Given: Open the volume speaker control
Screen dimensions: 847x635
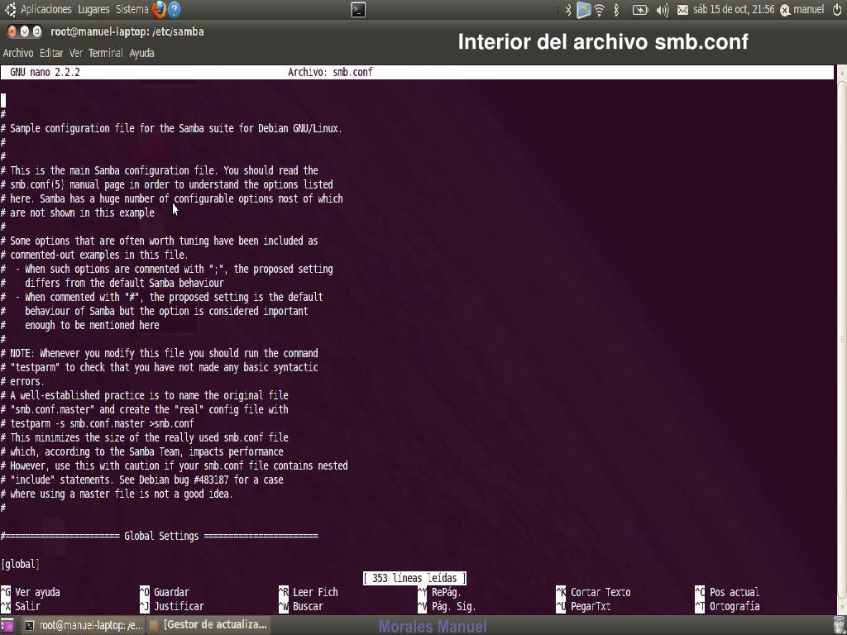Looking at the screenshot, I should [x=663, y=10].
